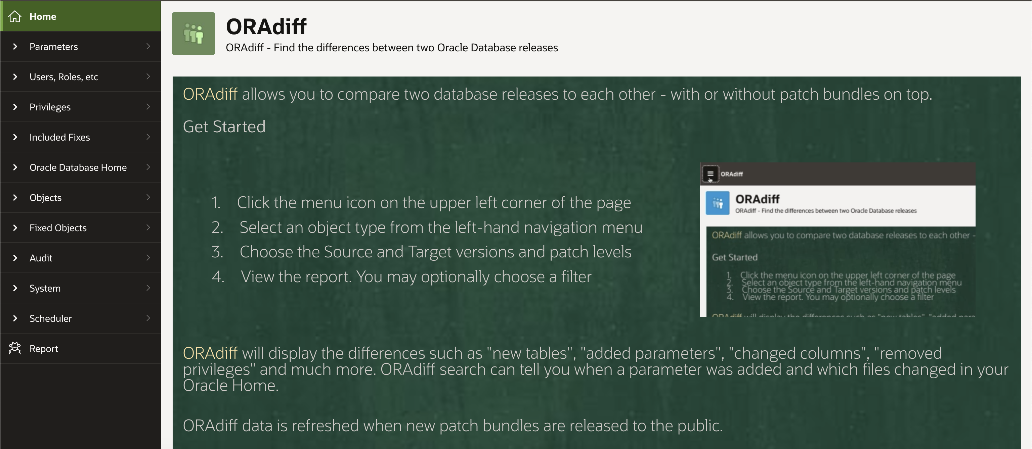Click the green ORAdiff application logo
1032x449 pixels.
click(193, 33)
